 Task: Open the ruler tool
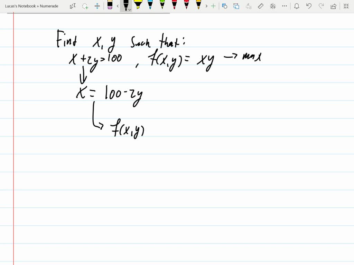coord(261,6)
